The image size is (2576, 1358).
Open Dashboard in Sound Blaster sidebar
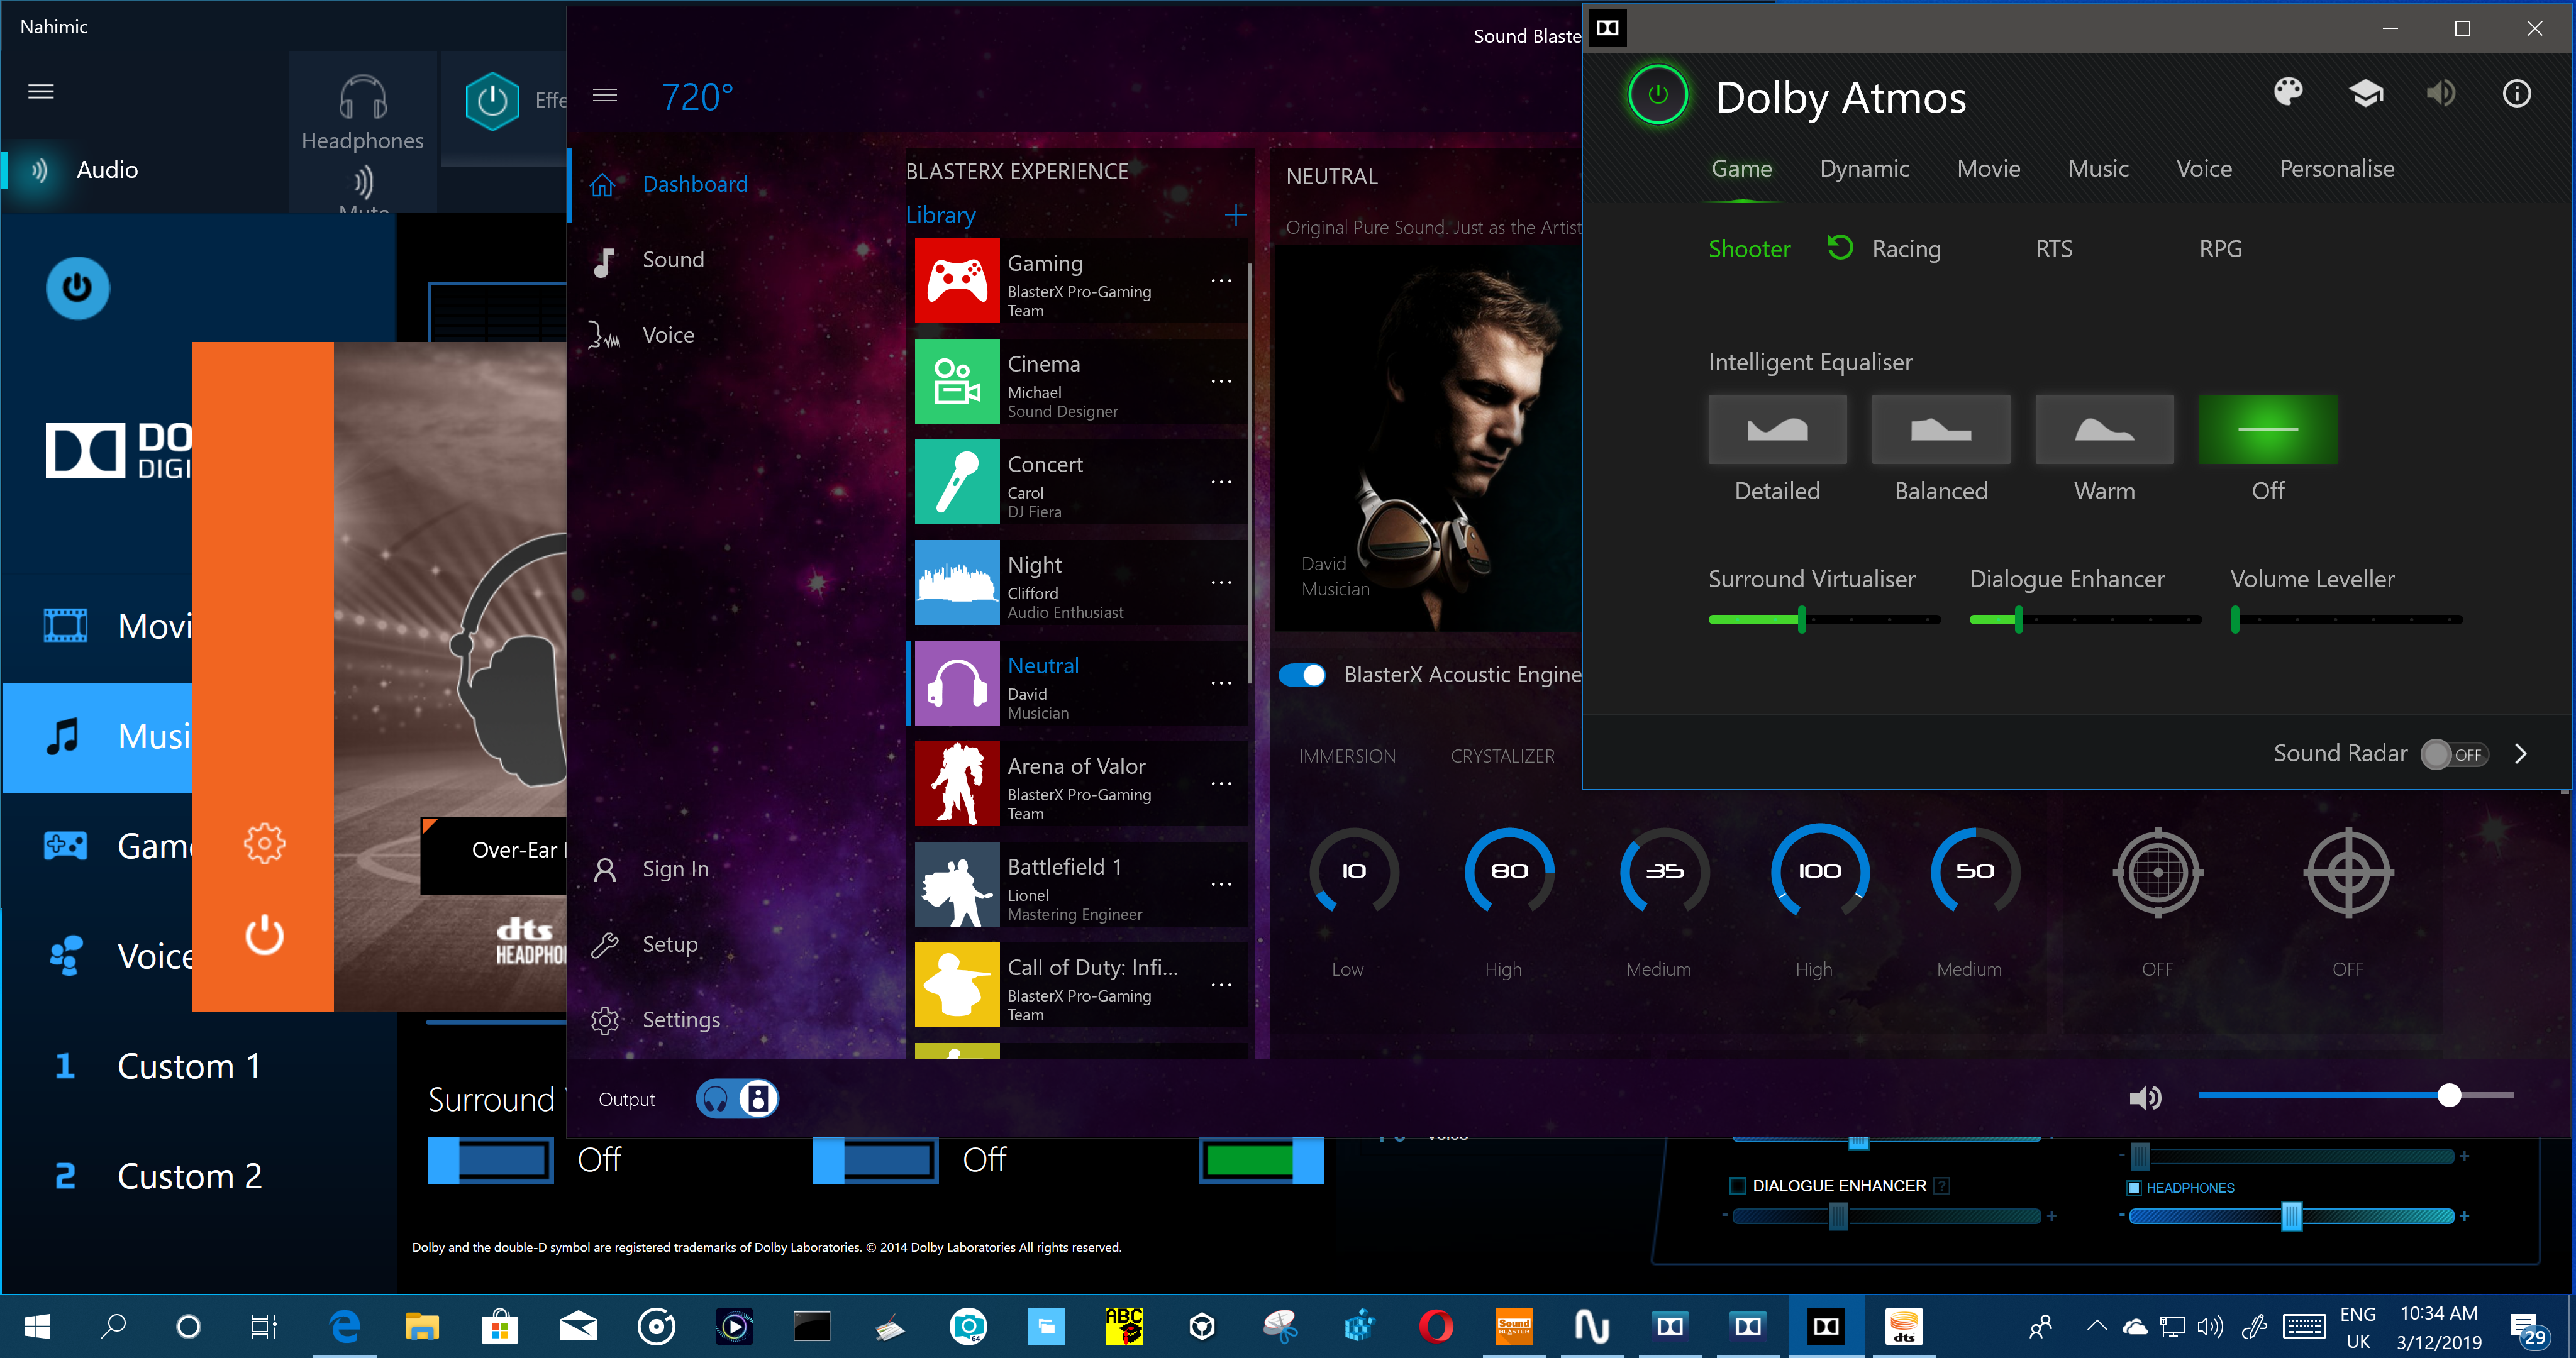(x=695, y=185)
